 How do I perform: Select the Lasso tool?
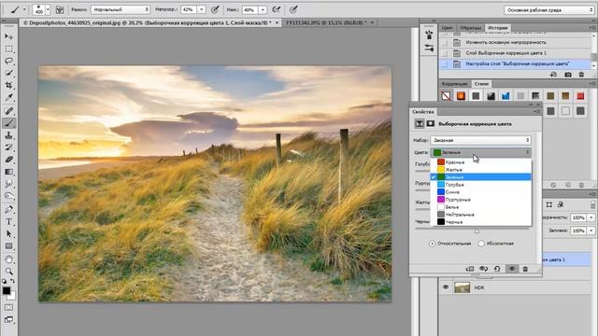coord(8,61)
